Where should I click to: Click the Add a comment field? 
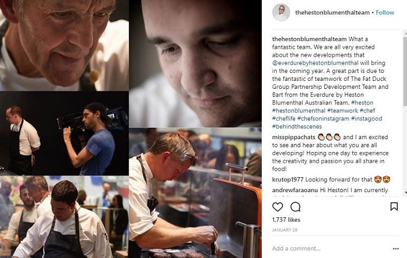click(x=330, y=249)
